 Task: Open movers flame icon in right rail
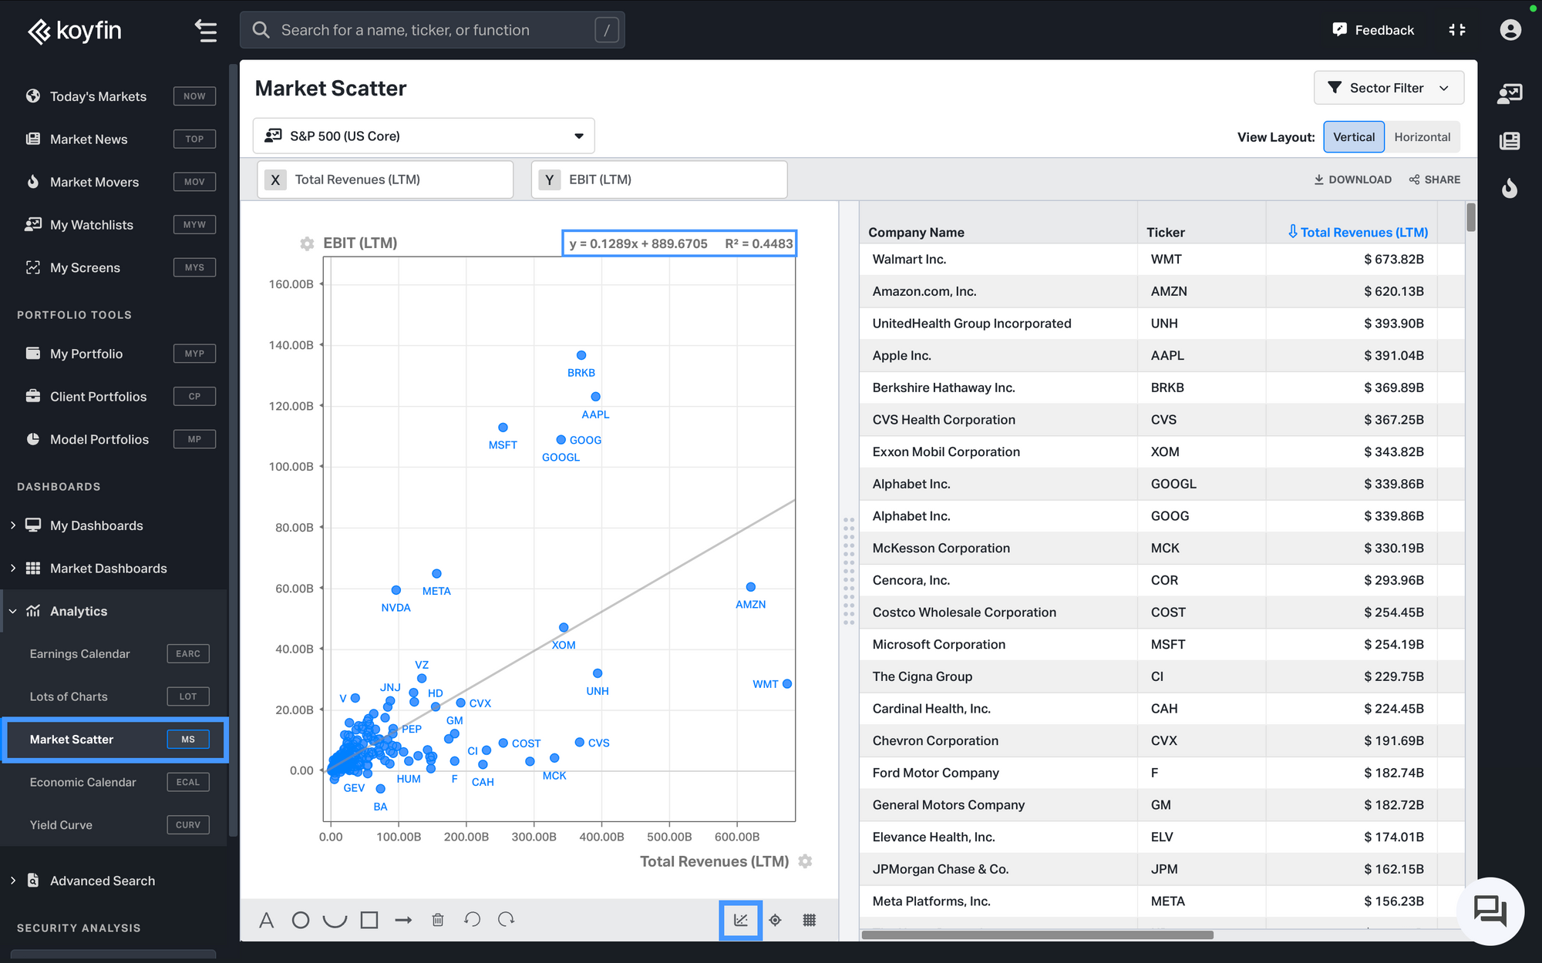pos(1510,188)
